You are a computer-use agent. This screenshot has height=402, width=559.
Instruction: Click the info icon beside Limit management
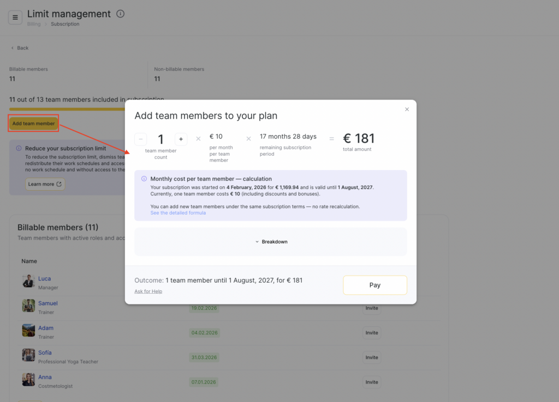click(x=121, y=14)
